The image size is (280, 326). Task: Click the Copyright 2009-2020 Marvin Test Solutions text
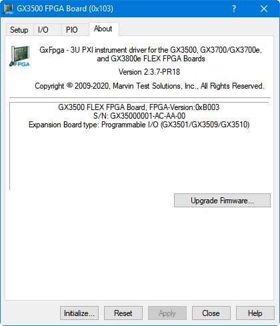click(x=149, y=86)
